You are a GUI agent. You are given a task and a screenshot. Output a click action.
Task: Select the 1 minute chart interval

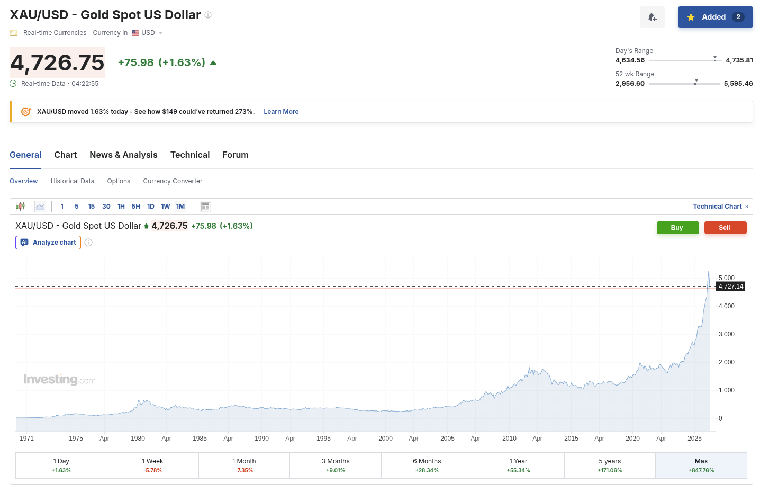62,207
